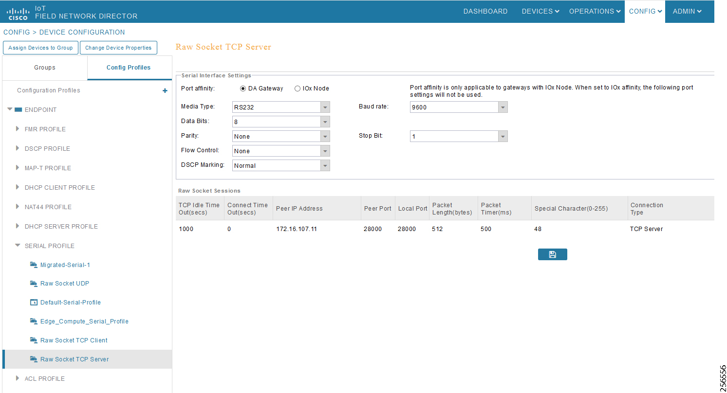Select the Raw Socket UDP profile
This screenshot has width=727, height=393.
[x=65, y=284]
